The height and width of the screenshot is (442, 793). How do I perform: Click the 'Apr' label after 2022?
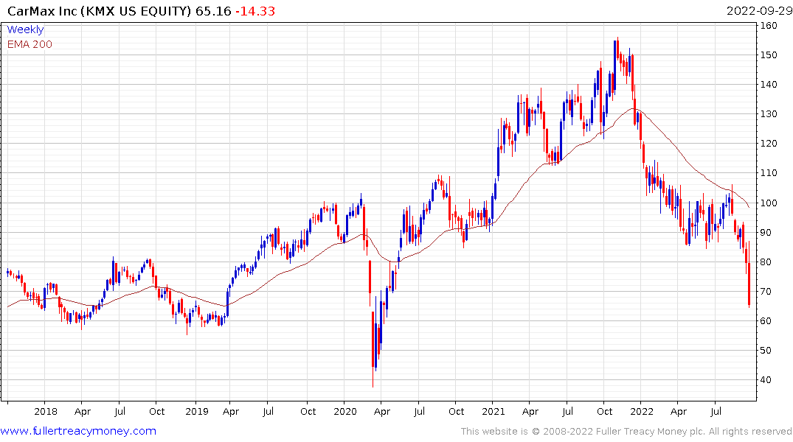point(678,412)
